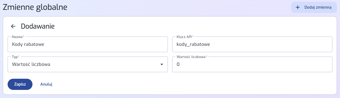Screen dimensions: 340x98
Task: Click the Dodawanie form title
Action: [38, 26]
